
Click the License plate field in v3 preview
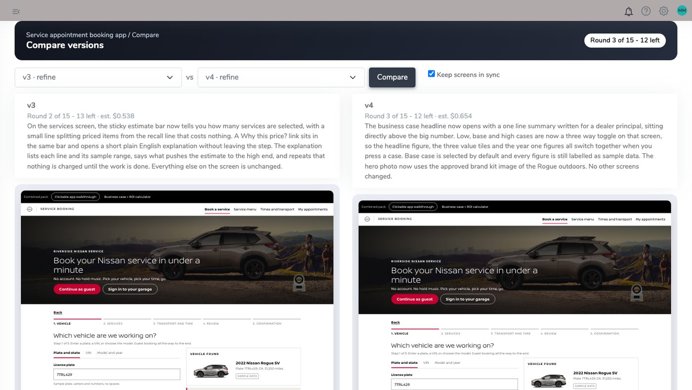coord(117,375)
